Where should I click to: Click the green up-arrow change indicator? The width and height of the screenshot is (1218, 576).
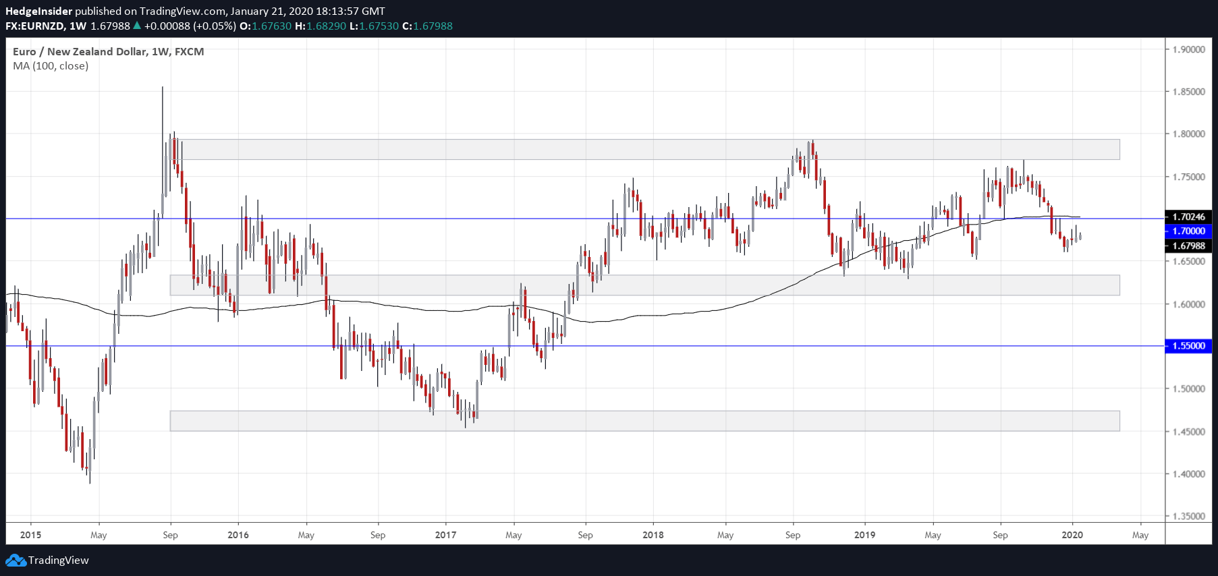coord(137,26)
